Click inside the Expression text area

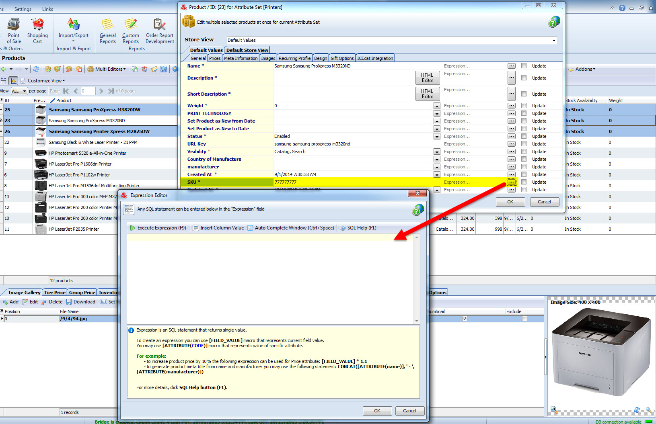click(270, 278)
